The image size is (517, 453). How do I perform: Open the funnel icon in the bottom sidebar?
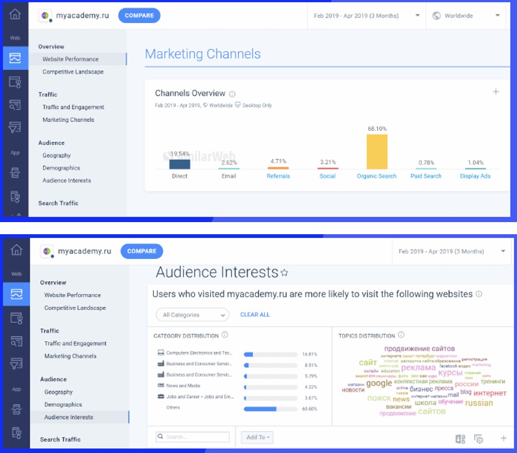click(16, 363)
